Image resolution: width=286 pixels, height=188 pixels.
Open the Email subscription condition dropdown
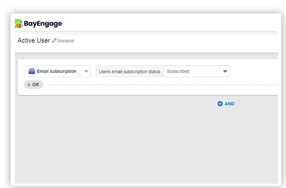click(x=57, y=71)
